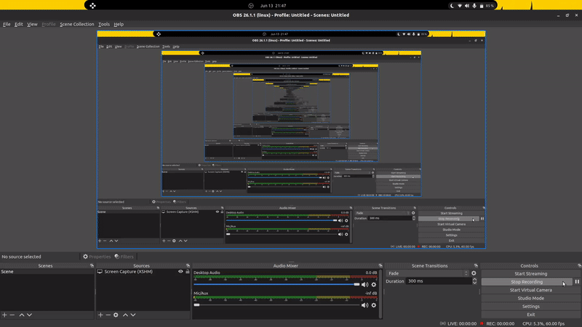Click the LIVE: 00:00:00 status text
The width and height of the screenshot is (582, 327).
462,323
